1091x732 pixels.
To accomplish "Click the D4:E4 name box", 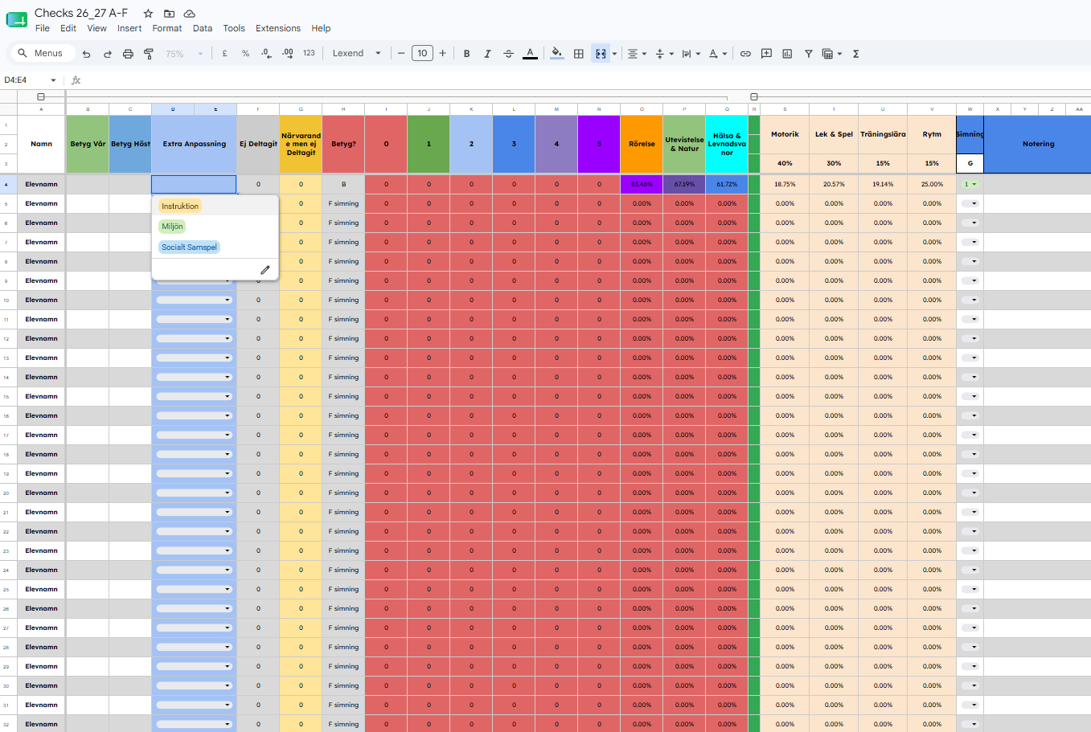I will tap(24, 80).
